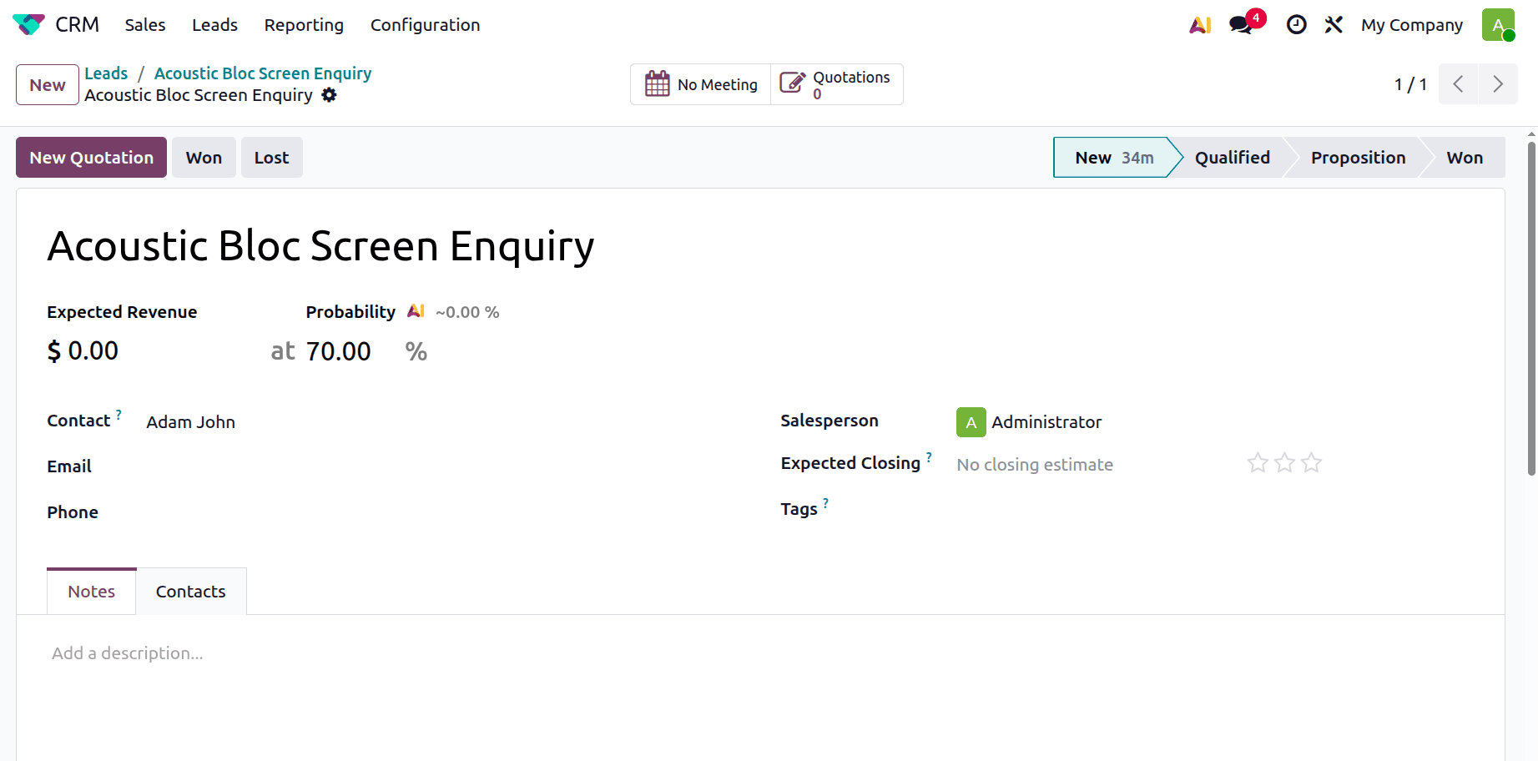Edit the lead title Acoustic Bloc Screen Enquiry
The image size is (1538, 761).
[x=320, y=246]
